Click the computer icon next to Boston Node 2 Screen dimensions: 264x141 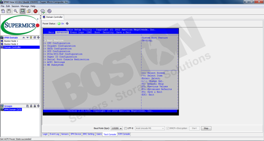(2, 44)
